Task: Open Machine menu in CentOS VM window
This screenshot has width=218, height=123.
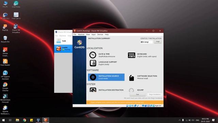Action: point(81,35)
